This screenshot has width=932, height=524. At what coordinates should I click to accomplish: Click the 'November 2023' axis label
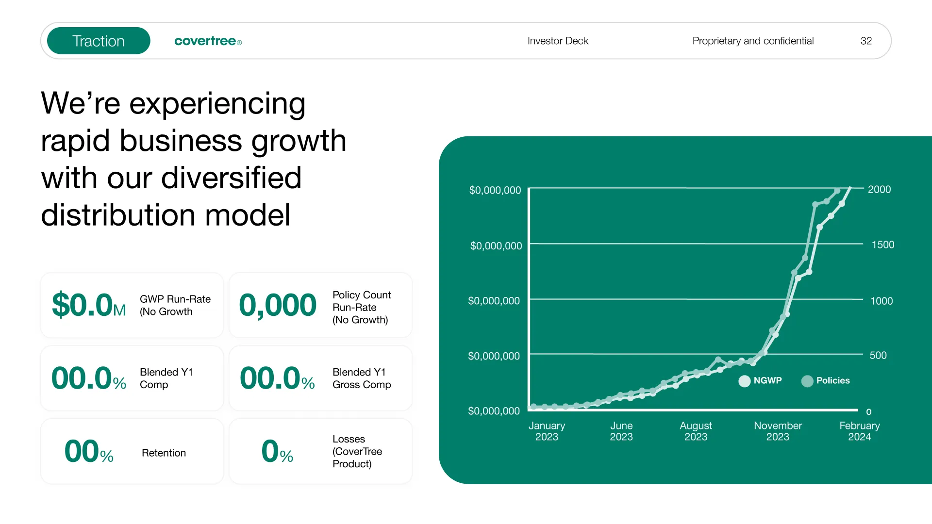778,431
